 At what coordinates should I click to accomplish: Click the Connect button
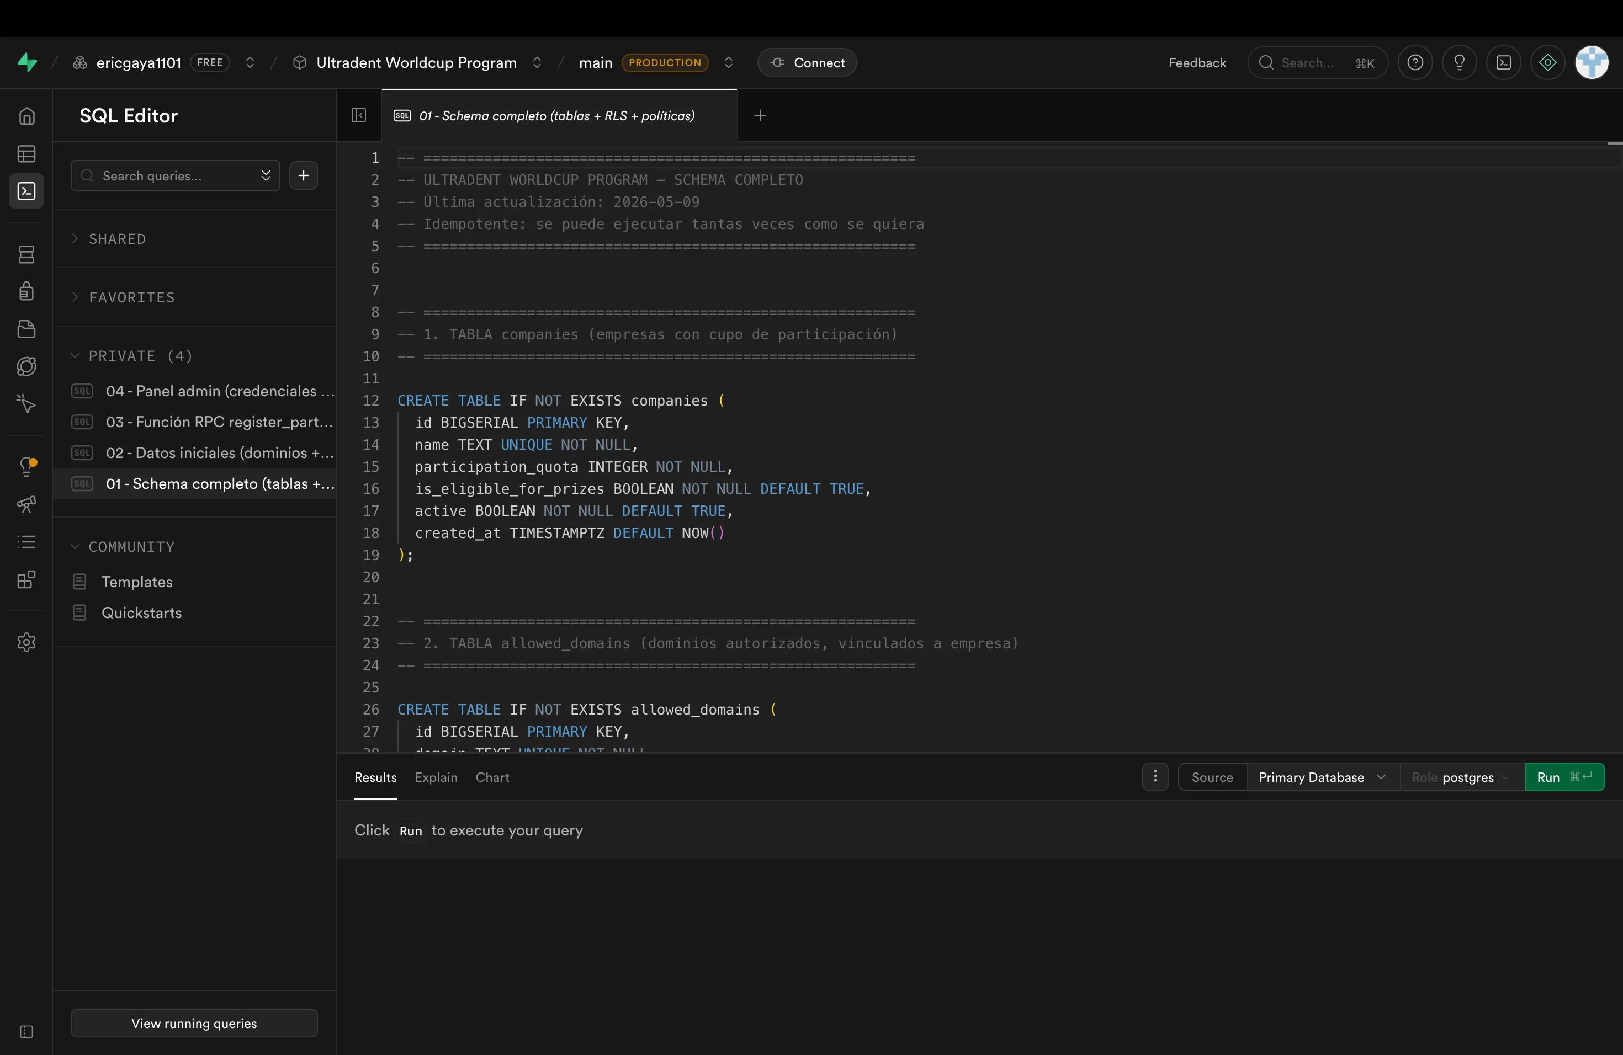point(808,63)
